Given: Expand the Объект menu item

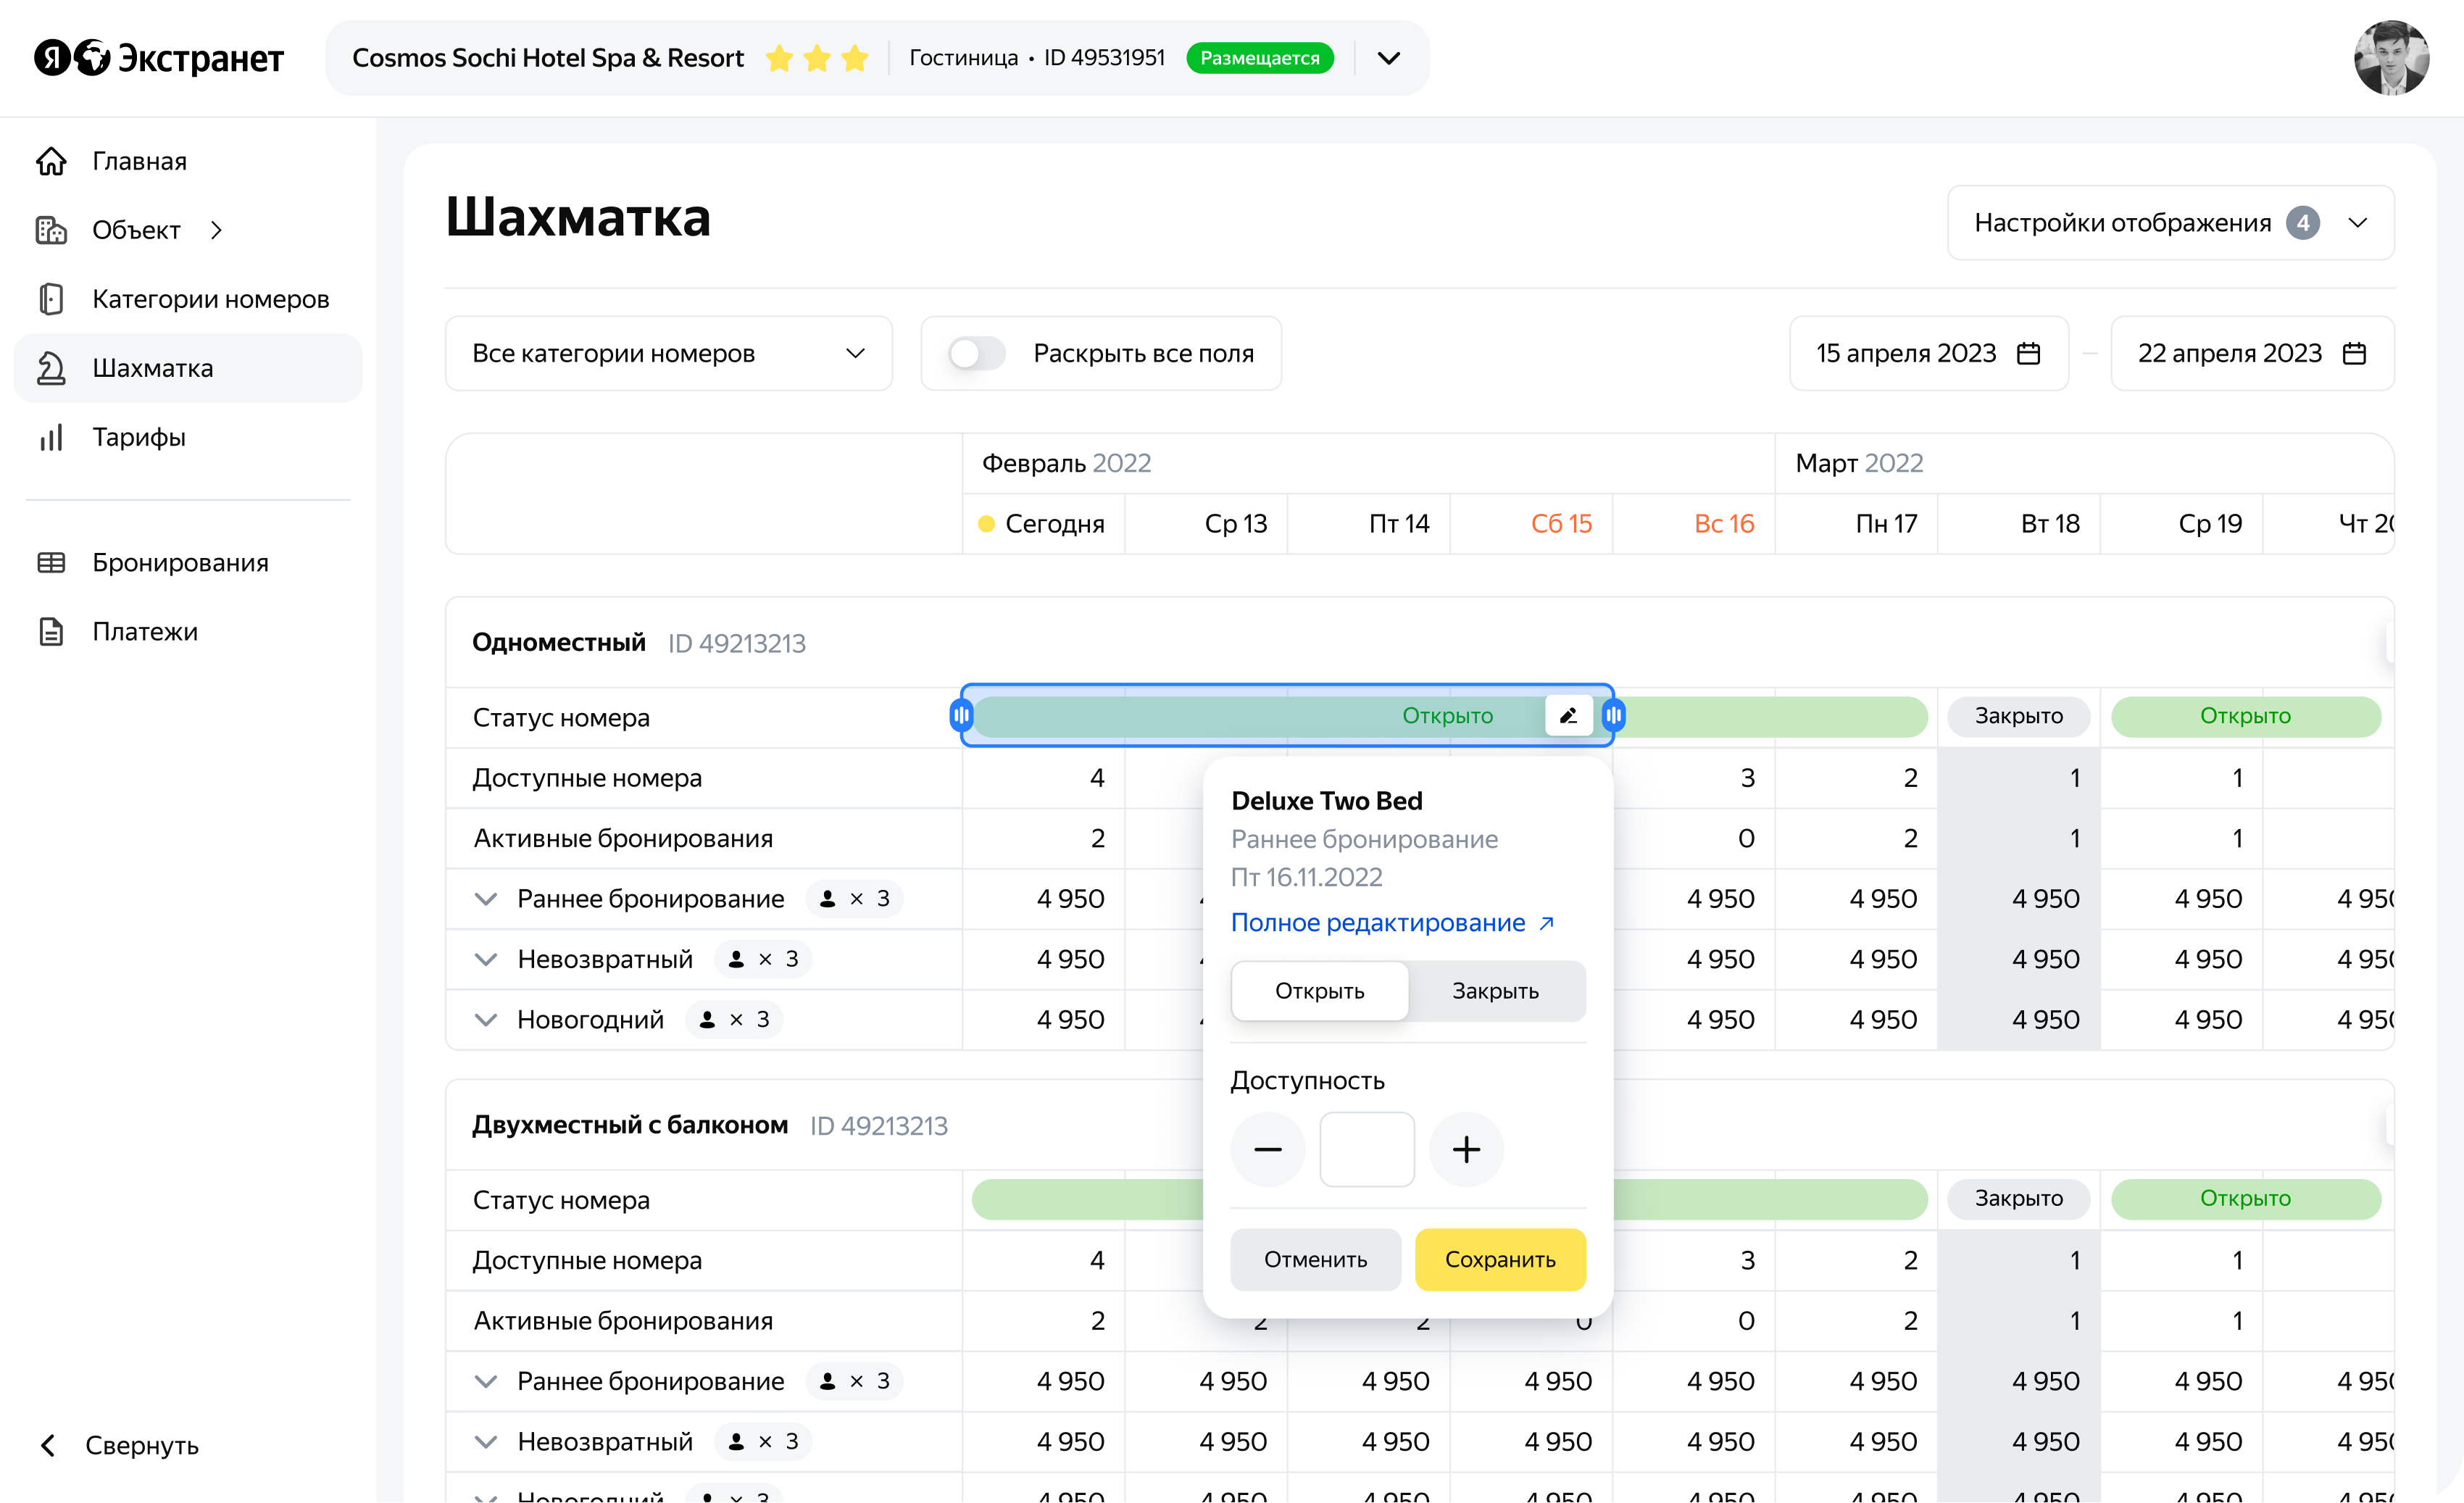Looking at the screenshot, I should (x=136, y=230).
